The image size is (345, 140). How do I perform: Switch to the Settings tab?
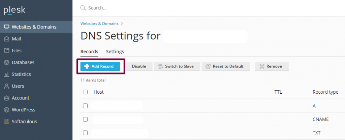115,52
